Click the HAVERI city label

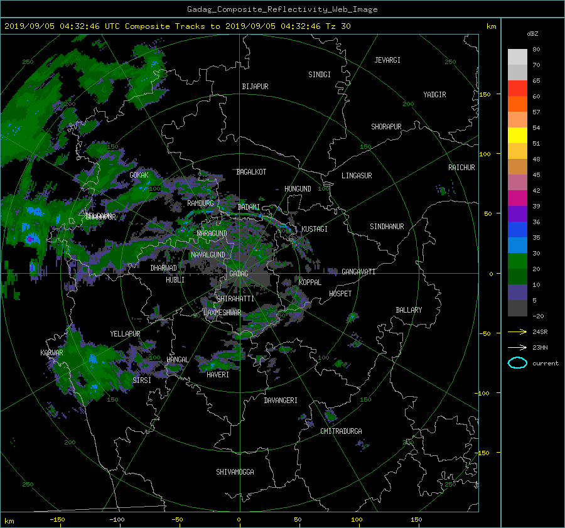[x=218, y=375]
